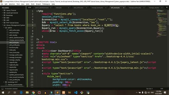Change indentation via Tab Size: 4

(149, 89)
